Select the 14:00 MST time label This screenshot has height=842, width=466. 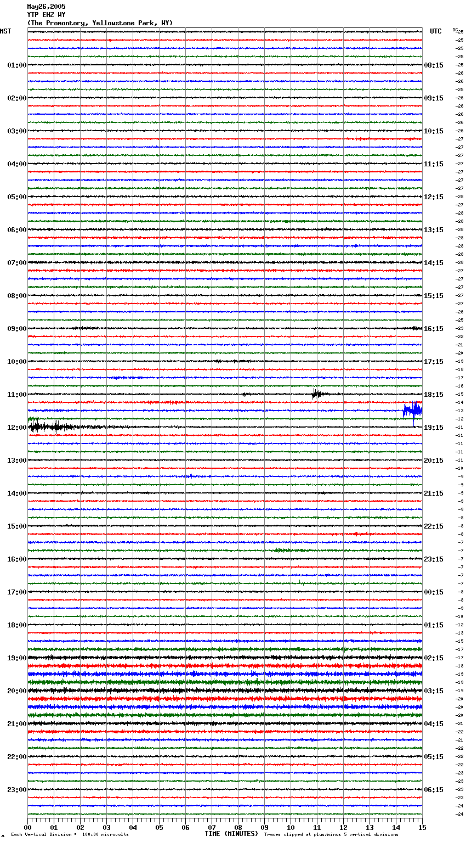pos(17,493)
